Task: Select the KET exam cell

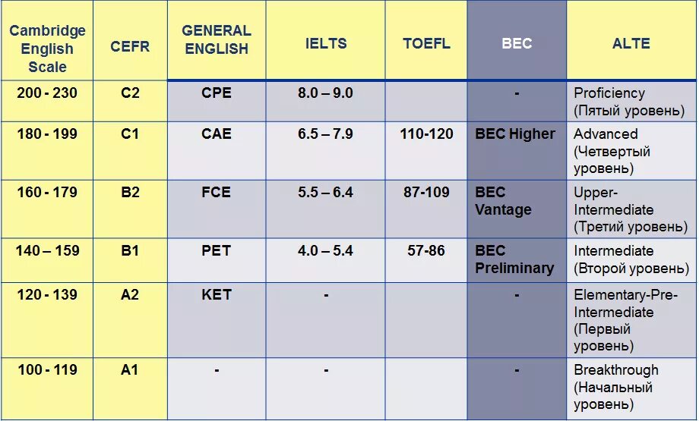Action: [x=217, y=294]
